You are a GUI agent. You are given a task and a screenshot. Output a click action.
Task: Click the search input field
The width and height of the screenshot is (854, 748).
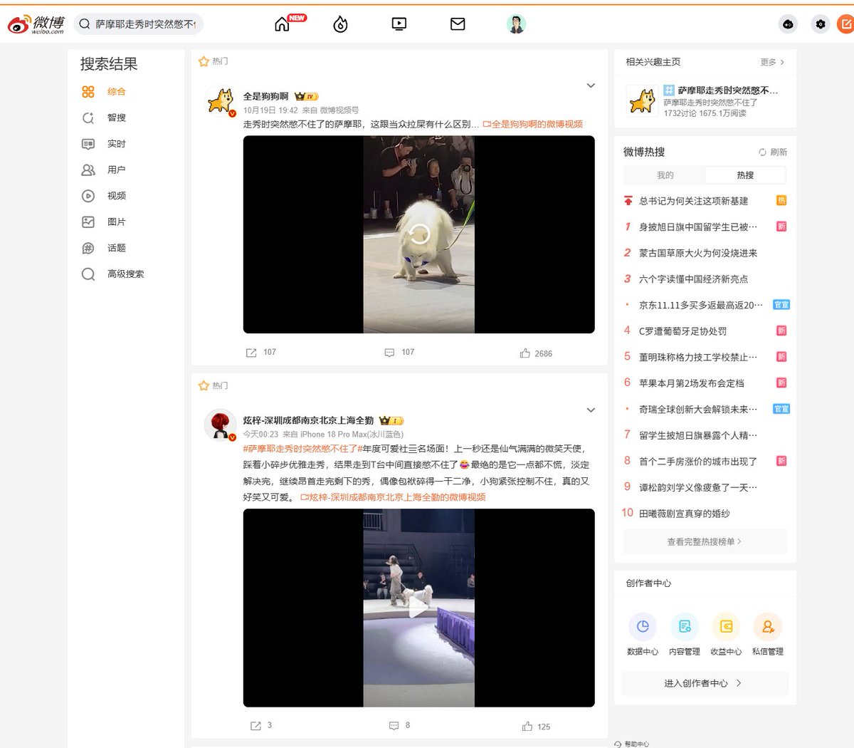tap(146, 24)
